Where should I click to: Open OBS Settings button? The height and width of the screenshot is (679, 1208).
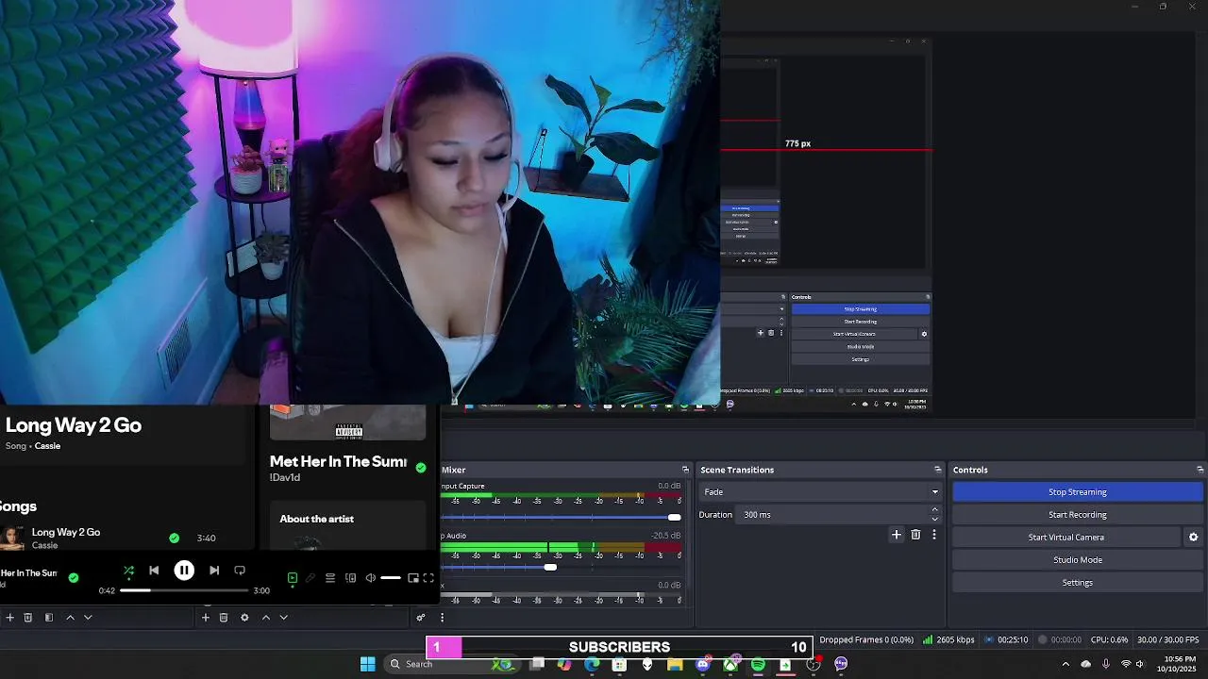[1078, 582]
